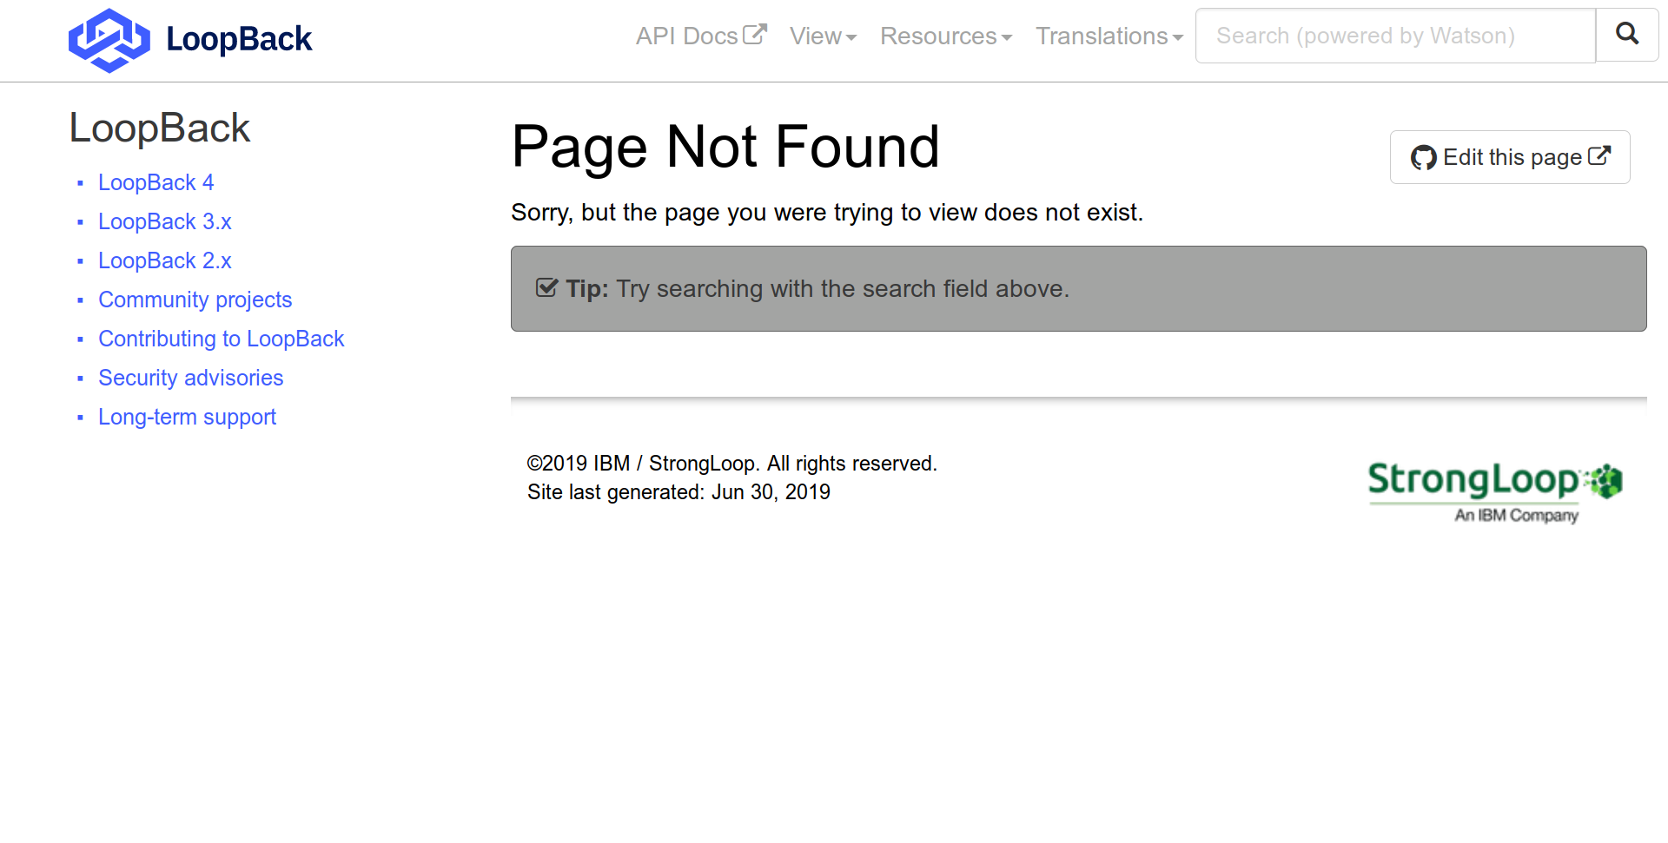Click inside the Watson-powered search field
The width and height of the screenshot is (1668, 843).
(x=1390, y=36)
